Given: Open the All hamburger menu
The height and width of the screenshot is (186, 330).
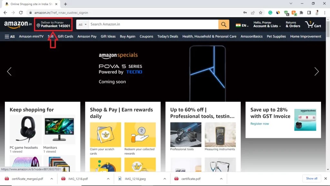Looking at the screenshot, I should pos(10,37).
